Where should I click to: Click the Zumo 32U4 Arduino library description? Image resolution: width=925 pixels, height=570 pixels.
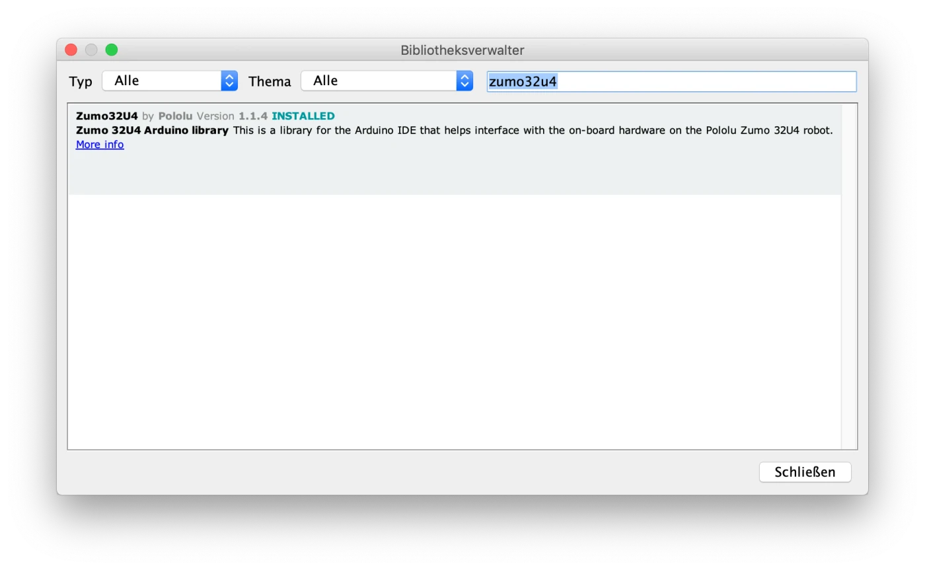(x=455, y=130)
